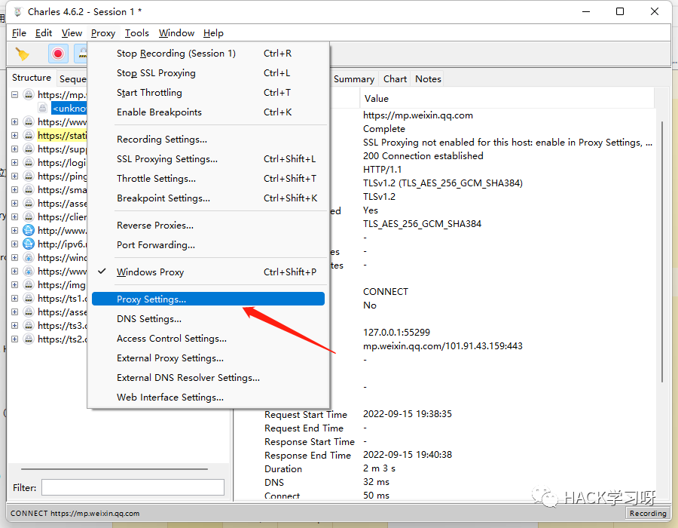This screenshot has height=528, width=678.
Task: Click the host icon beside https://img
Action: [29, 284]
